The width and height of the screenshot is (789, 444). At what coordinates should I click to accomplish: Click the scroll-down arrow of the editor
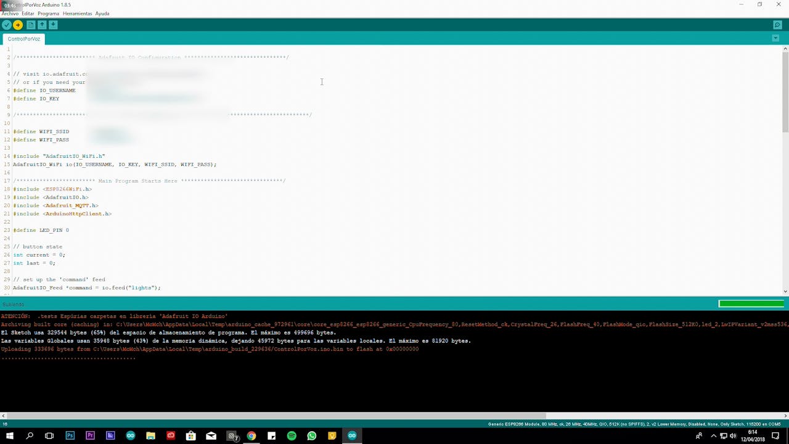click(x=785, y=291)
